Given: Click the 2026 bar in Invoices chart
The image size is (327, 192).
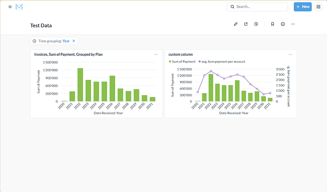Looking at the screenshot, I should 112,88.
